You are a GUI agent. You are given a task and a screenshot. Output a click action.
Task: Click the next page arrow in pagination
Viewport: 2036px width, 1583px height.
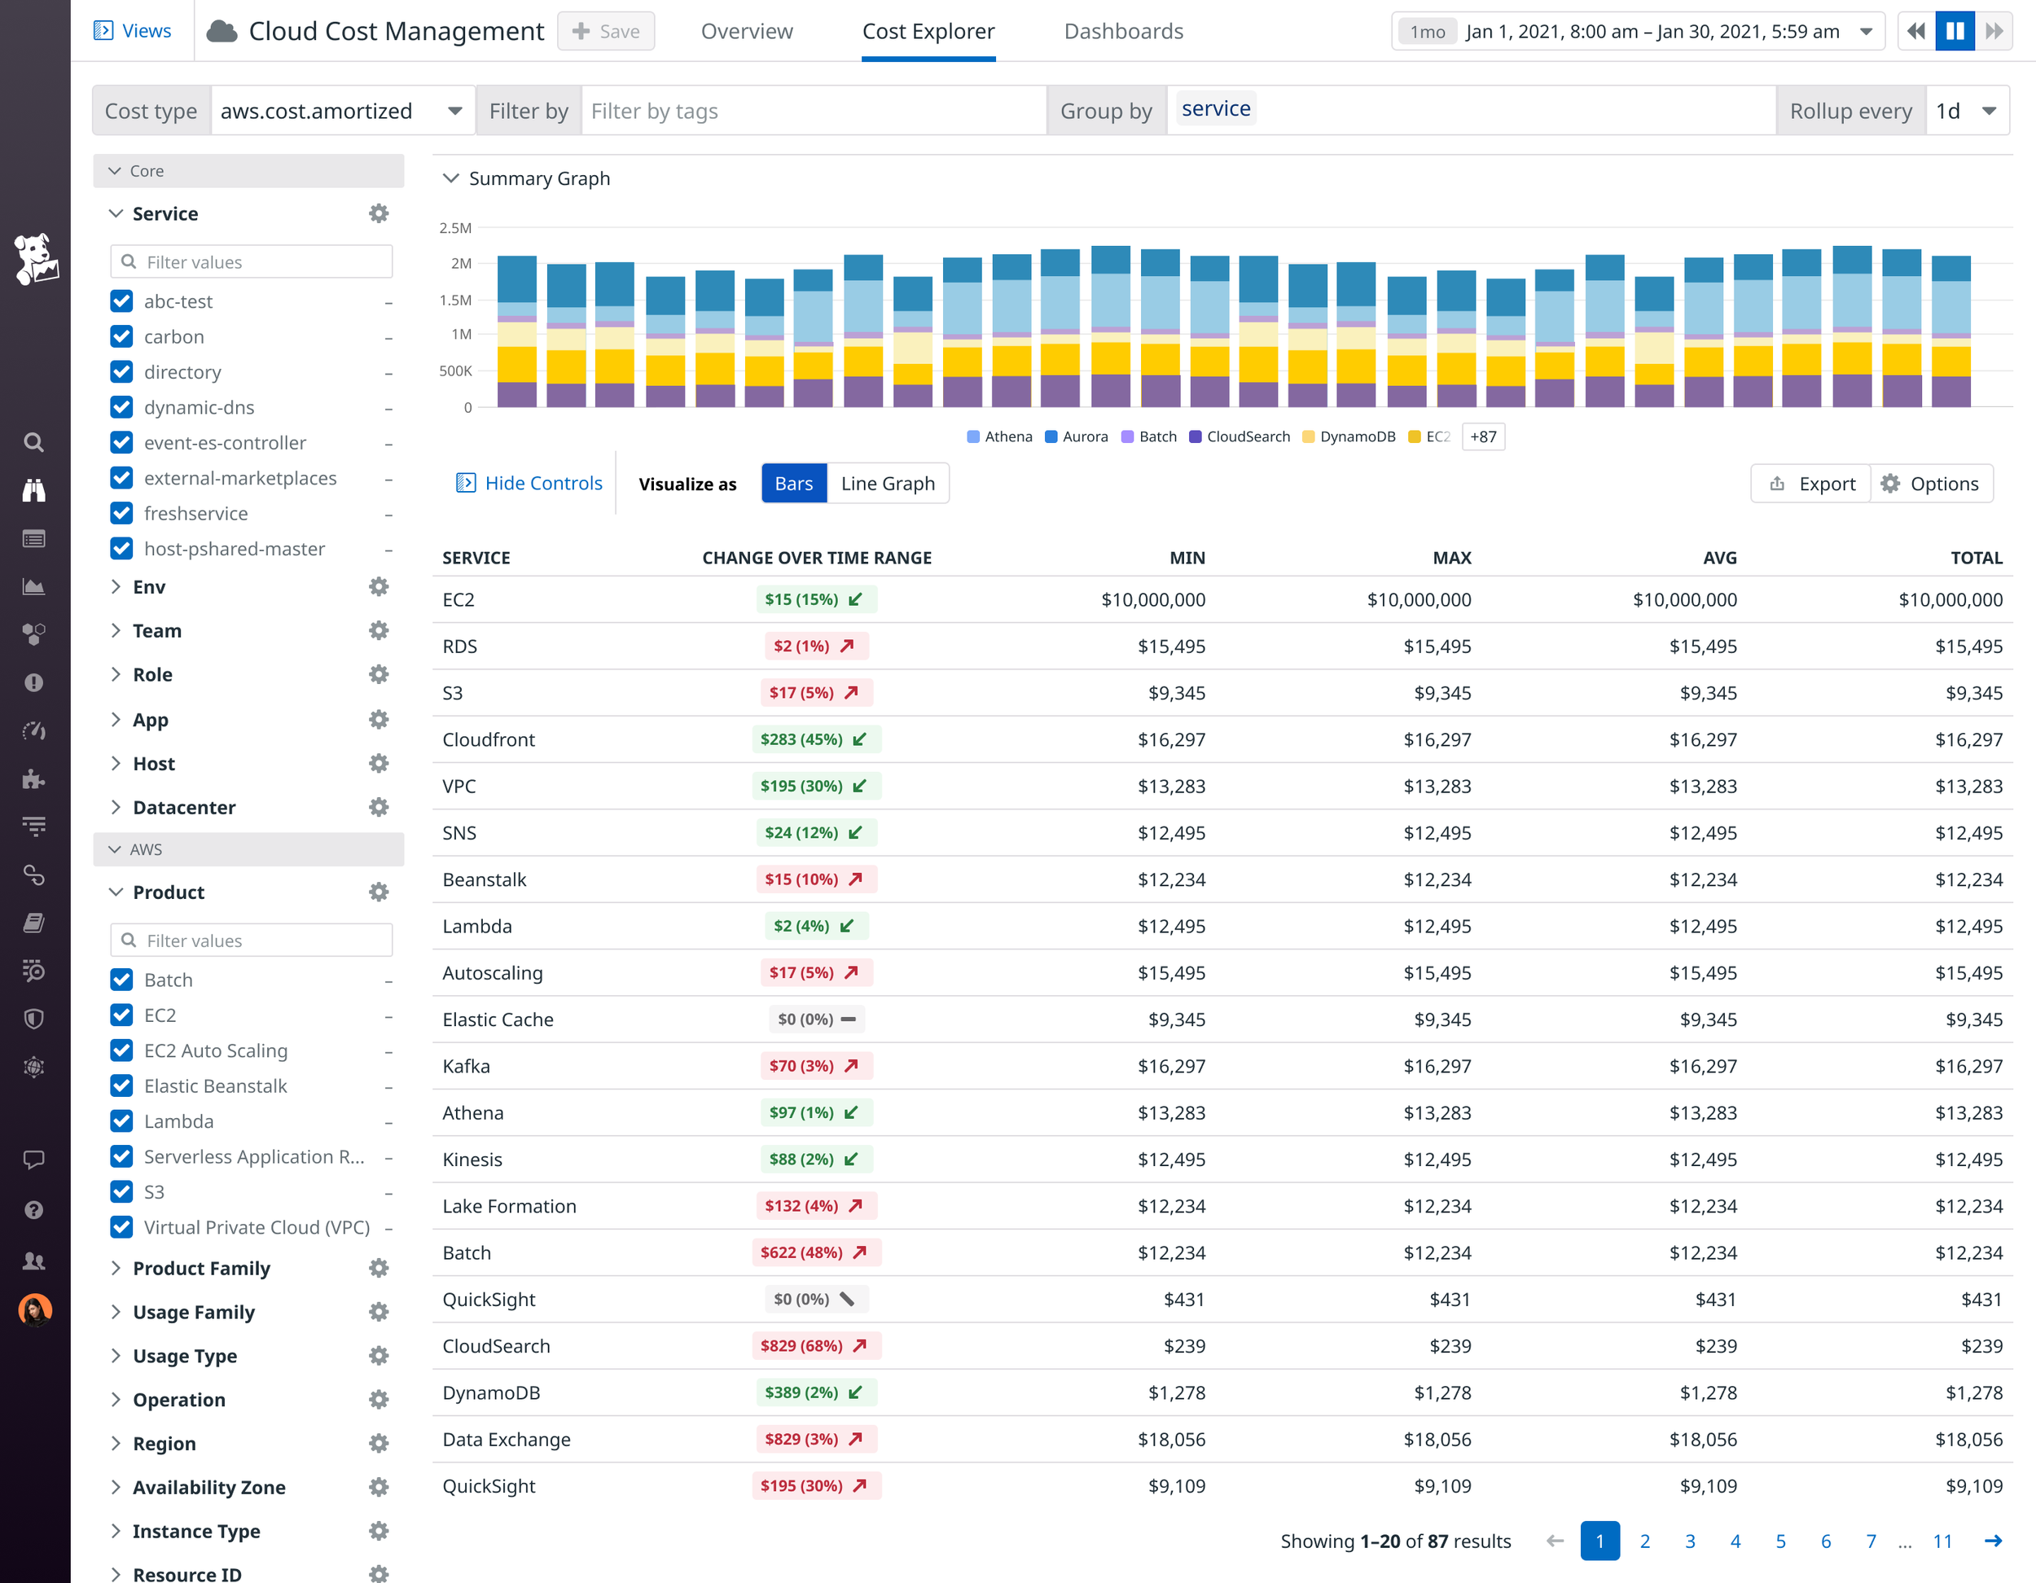click(x=1993, y=1541)
